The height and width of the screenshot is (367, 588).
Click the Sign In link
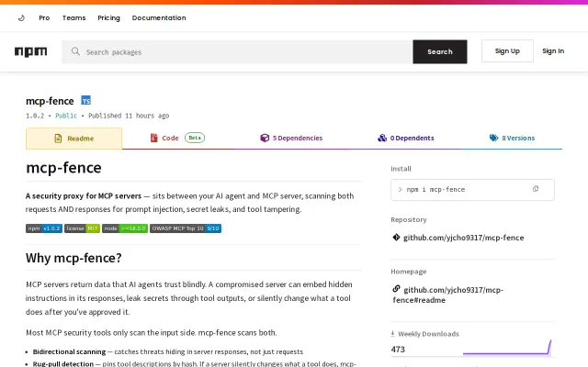[553, 51]
